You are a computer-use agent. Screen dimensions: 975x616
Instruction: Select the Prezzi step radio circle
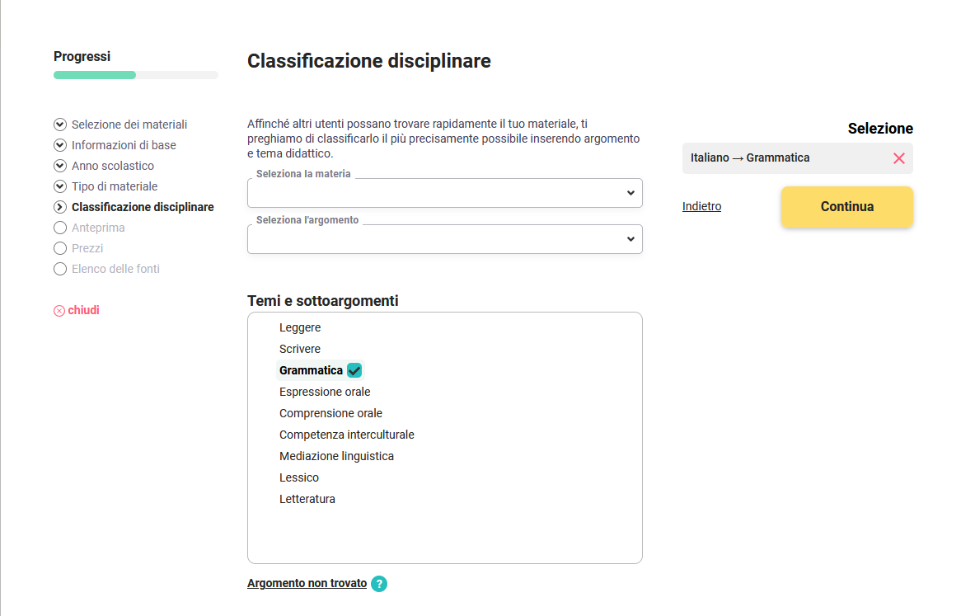(x=59, y=248)
